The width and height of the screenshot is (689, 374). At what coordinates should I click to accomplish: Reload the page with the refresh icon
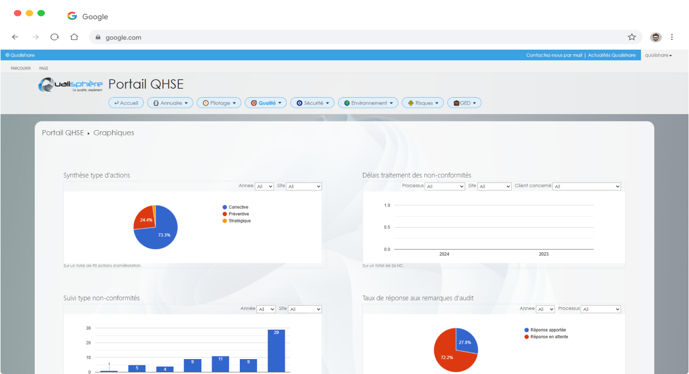54,37
